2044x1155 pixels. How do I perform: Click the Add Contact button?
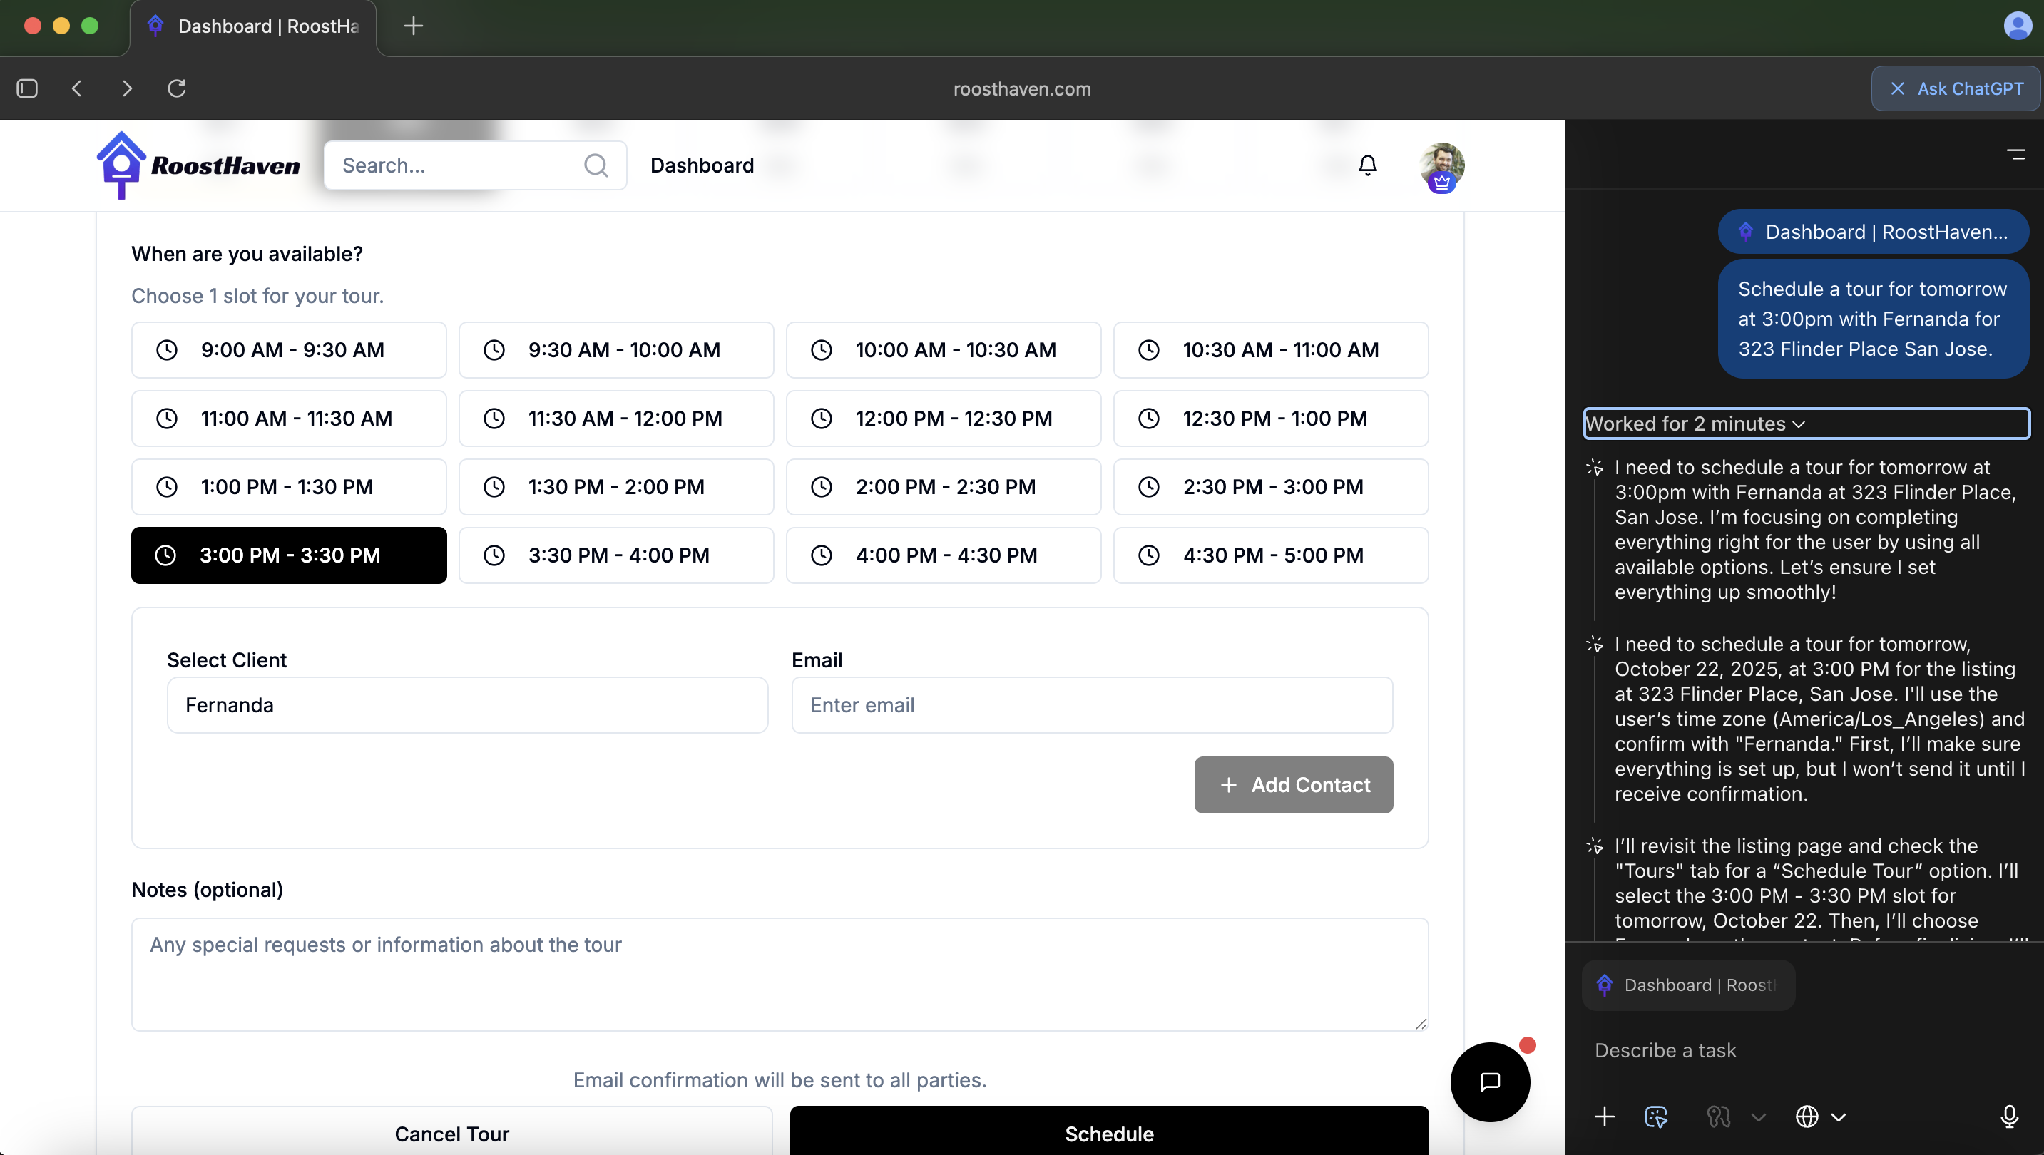pyautogui.click(x=1294, y=784)
